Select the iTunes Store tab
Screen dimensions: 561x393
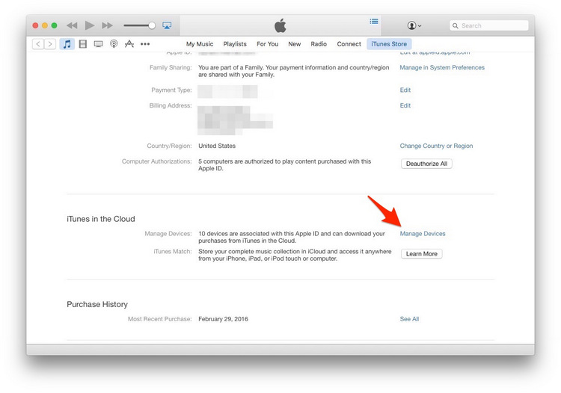(389, 44)
